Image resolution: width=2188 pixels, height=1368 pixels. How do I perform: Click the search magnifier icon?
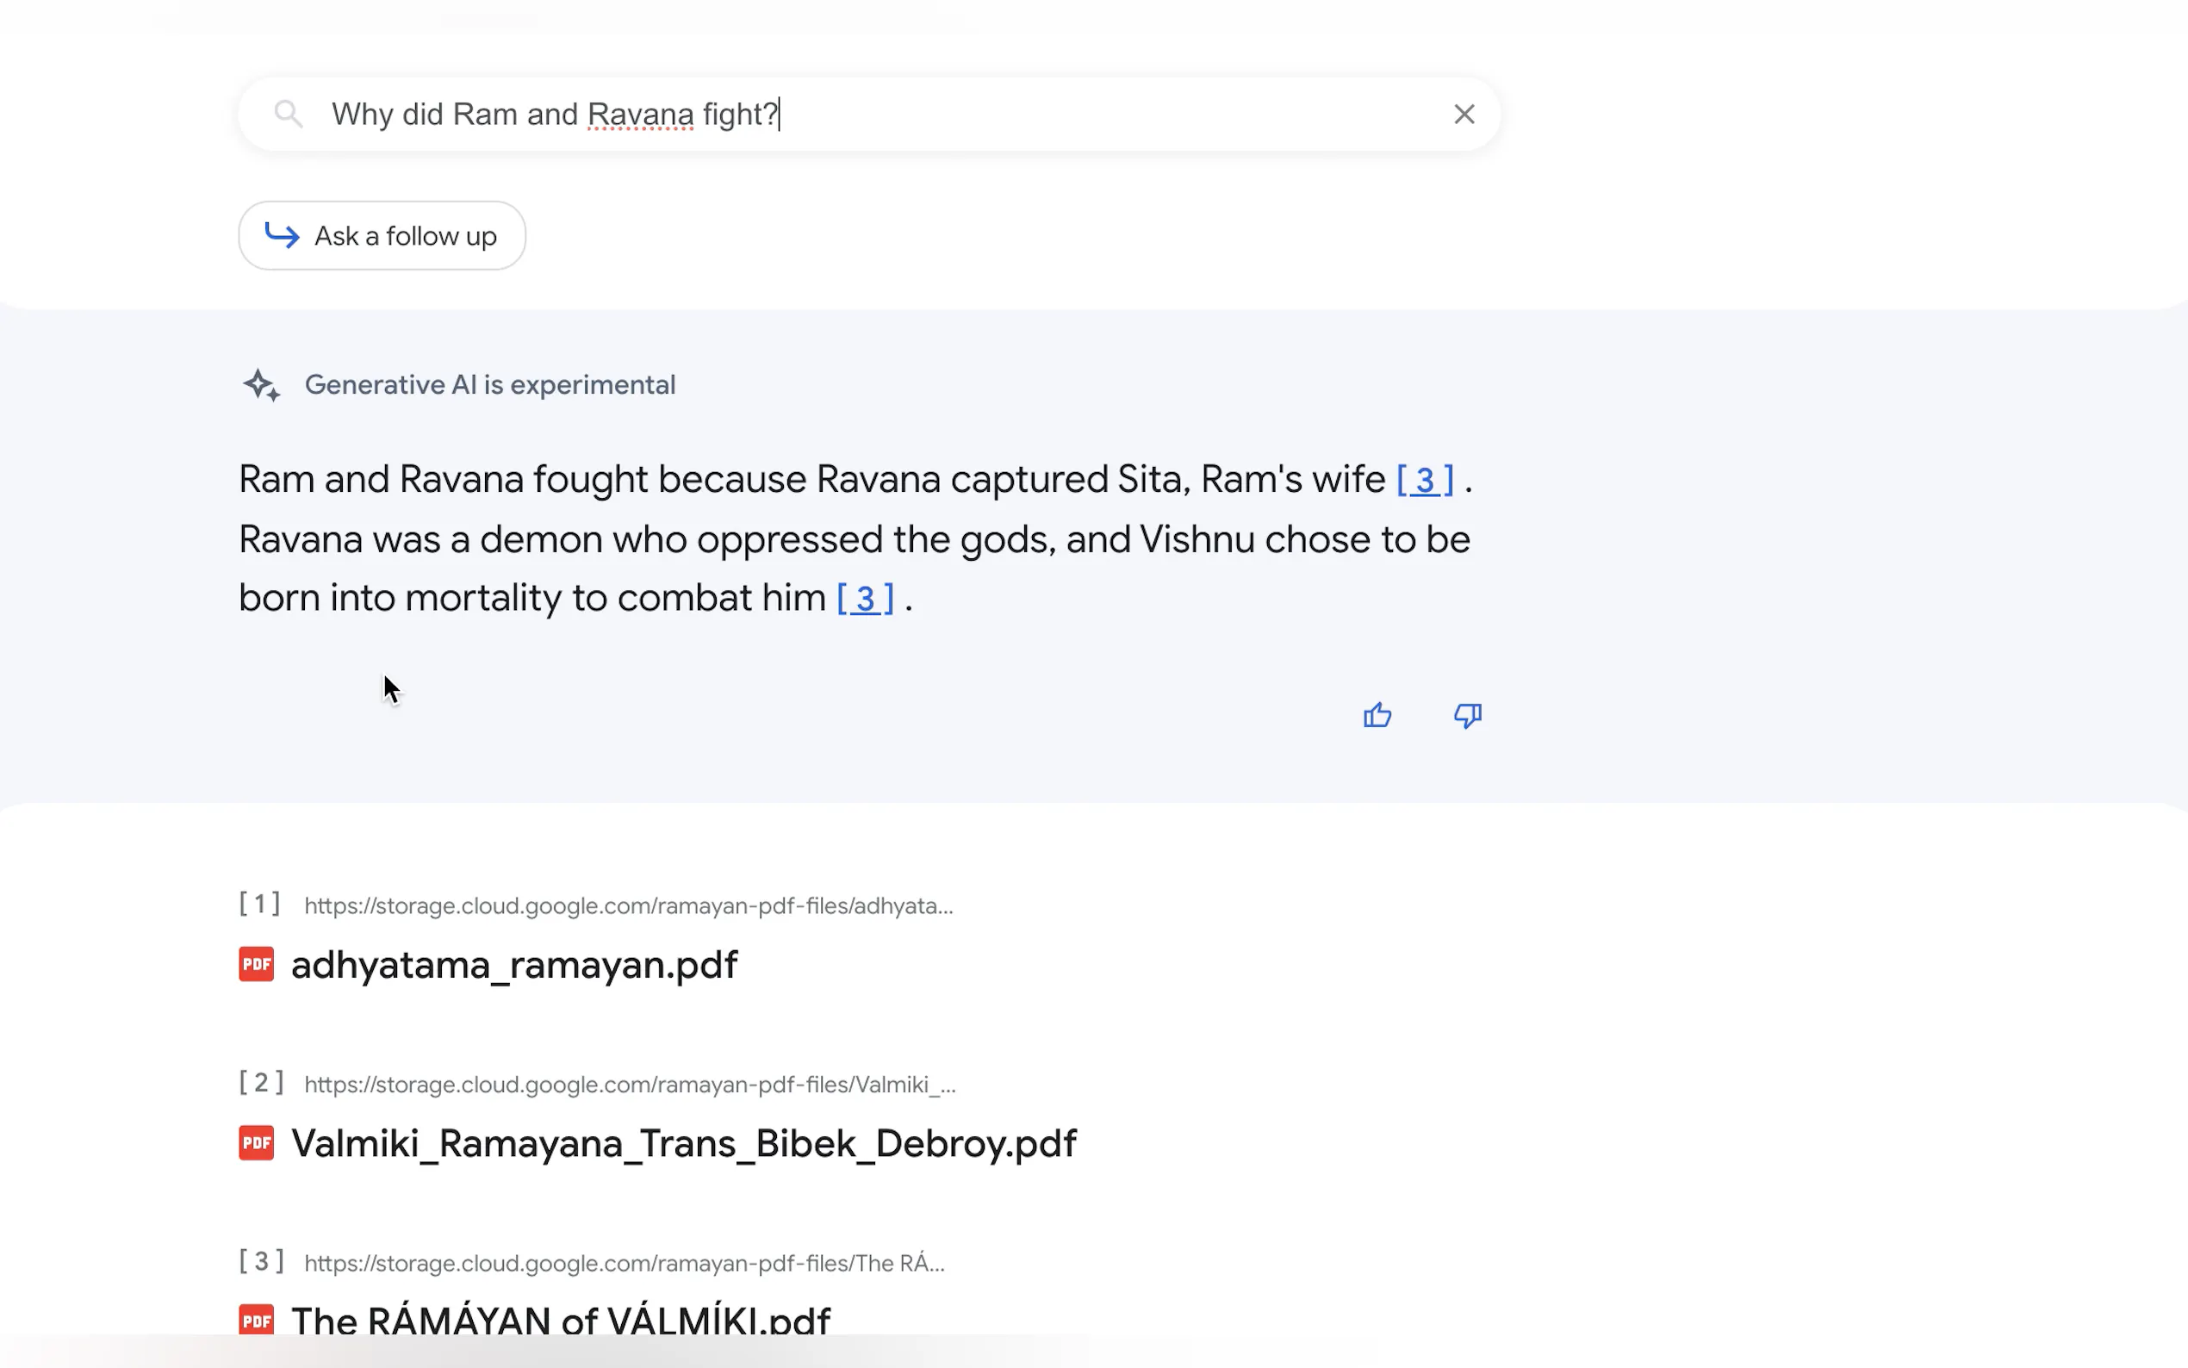(x=288, y=114)
